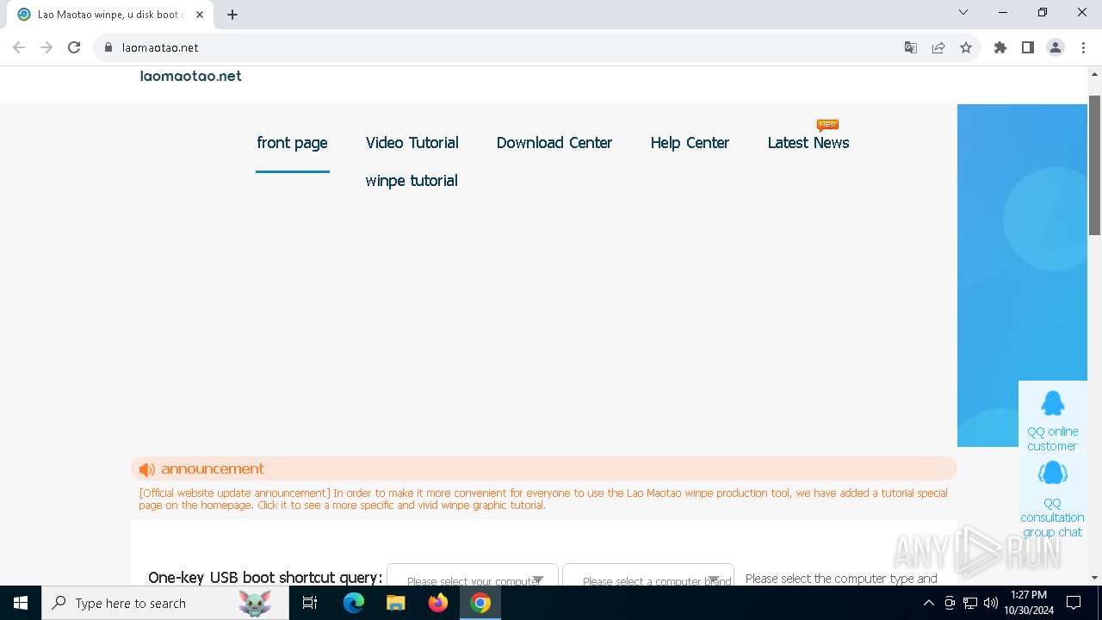
Task: Open a new browser tab
Action: pyautogui.click(x=232, y=15)
